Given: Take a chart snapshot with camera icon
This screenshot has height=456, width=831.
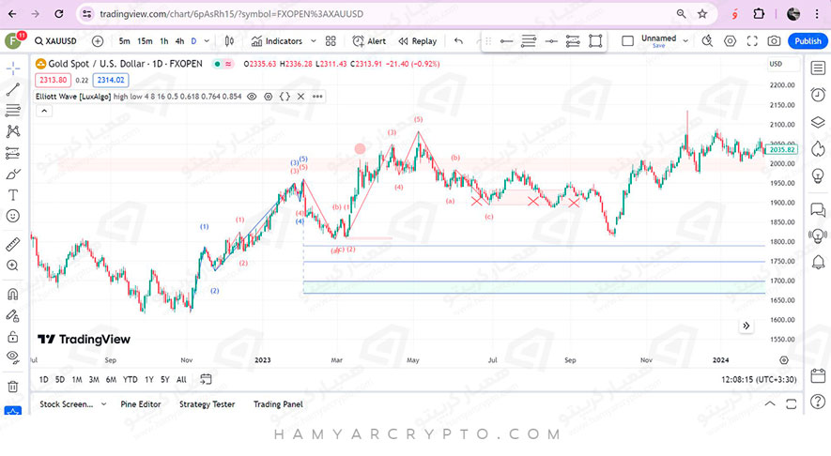Looking at the screenshot, I should tap(774, 41).
